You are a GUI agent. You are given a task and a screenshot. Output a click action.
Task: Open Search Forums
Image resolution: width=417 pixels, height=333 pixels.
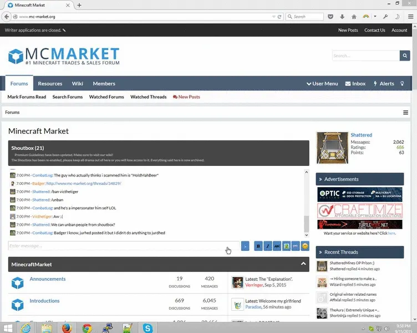coord(68,97)
